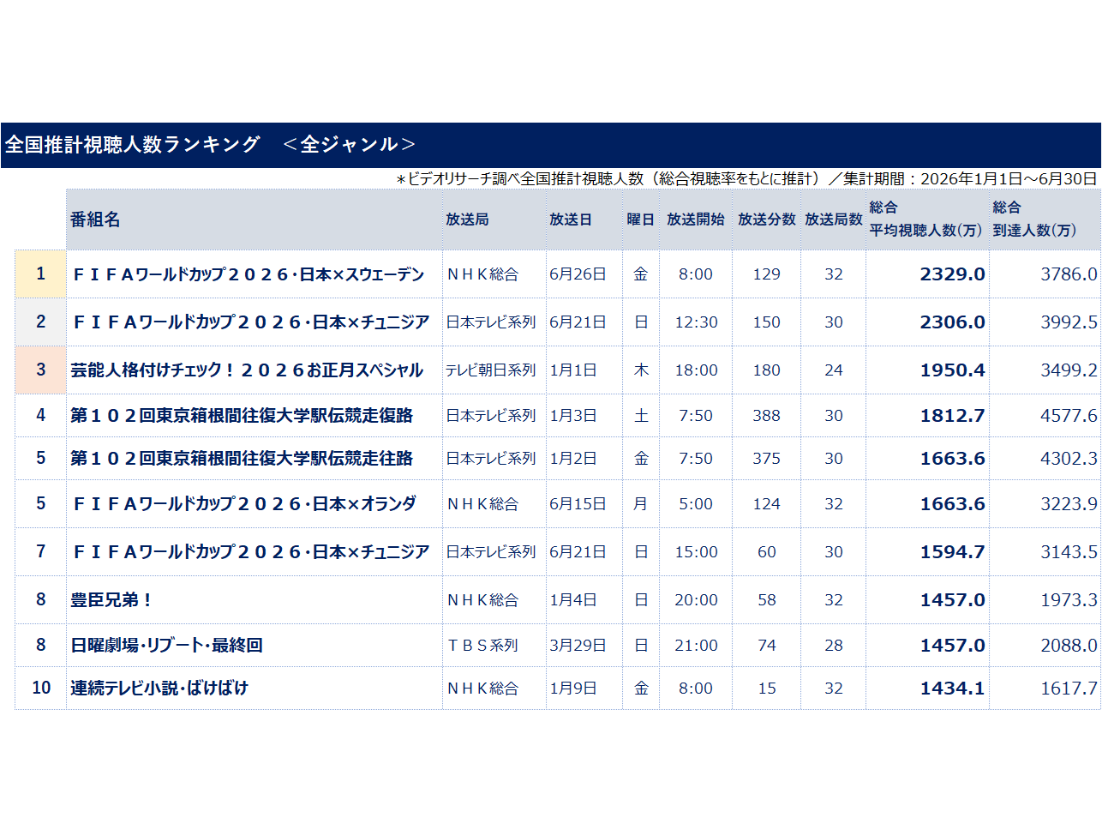The width and height of the screenshot is (1114, 836).
Task: Click broadcast minutes 15
Action: [x=767, y=689]
